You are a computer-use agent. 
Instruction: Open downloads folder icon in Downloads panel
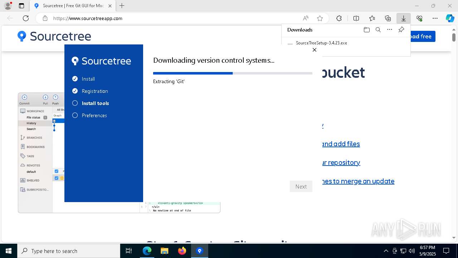tap(366, 30)
